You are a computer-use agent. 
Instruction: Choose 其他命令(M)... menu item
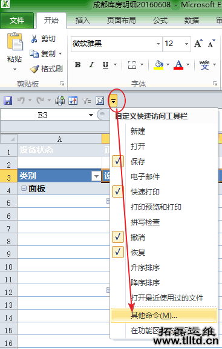(x=163, y=315)
